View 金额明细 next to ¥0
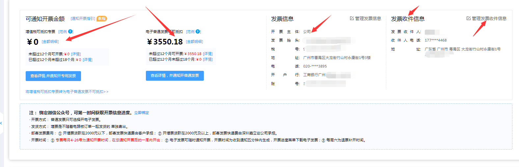 point(50,42)
